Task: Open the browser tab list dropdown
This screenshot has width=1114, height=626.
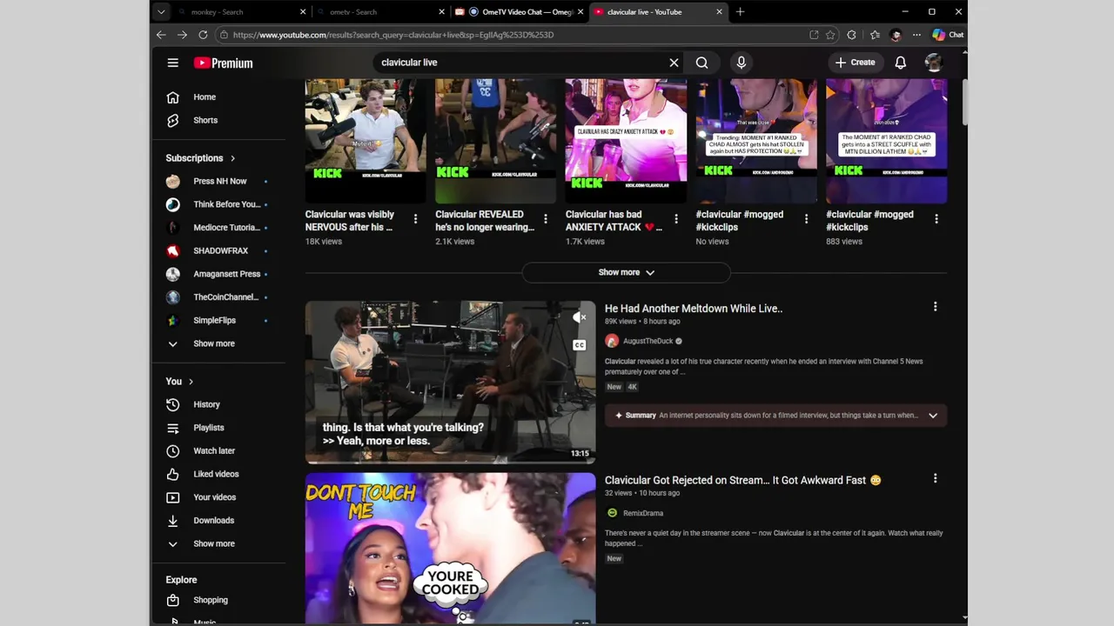Action: tap(161, 12)
